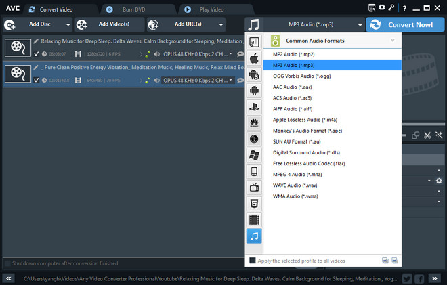Expand the Add URL(s) dropdown arrow

click(x=221, y=25)
